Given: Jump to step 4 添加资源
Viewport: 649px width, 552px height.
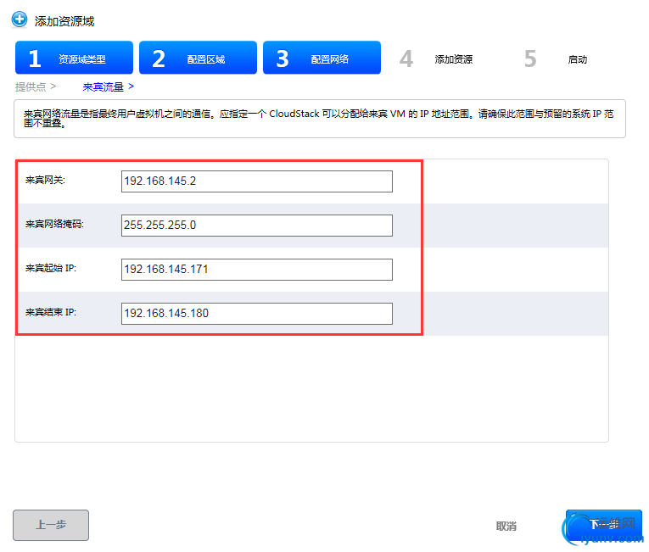Looking at the screenshot, I should [x=437, y=59].
